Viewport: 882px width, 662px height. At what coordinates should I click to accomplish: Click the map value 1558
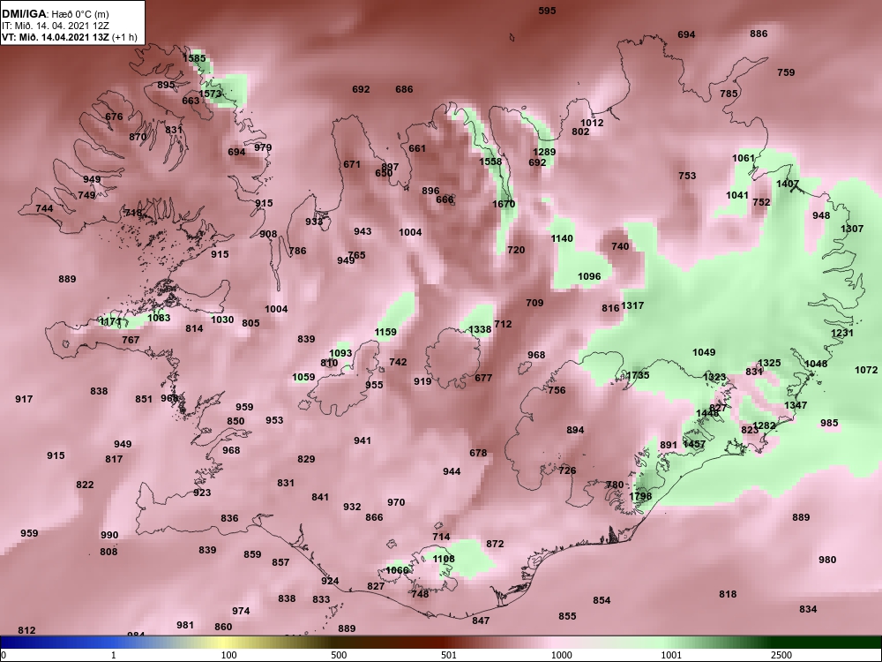tap(490, 162)
